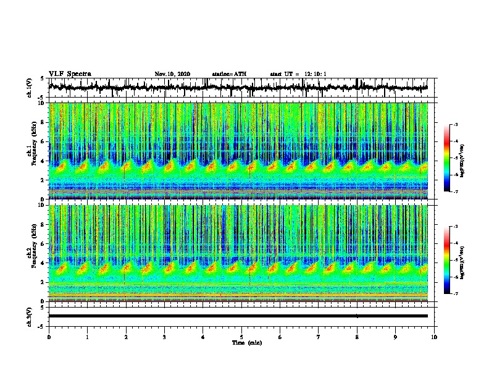The image size is (489, 378).
Task: Click the 'ch.1(V)' axis label
Action: [x=30, y=88]
